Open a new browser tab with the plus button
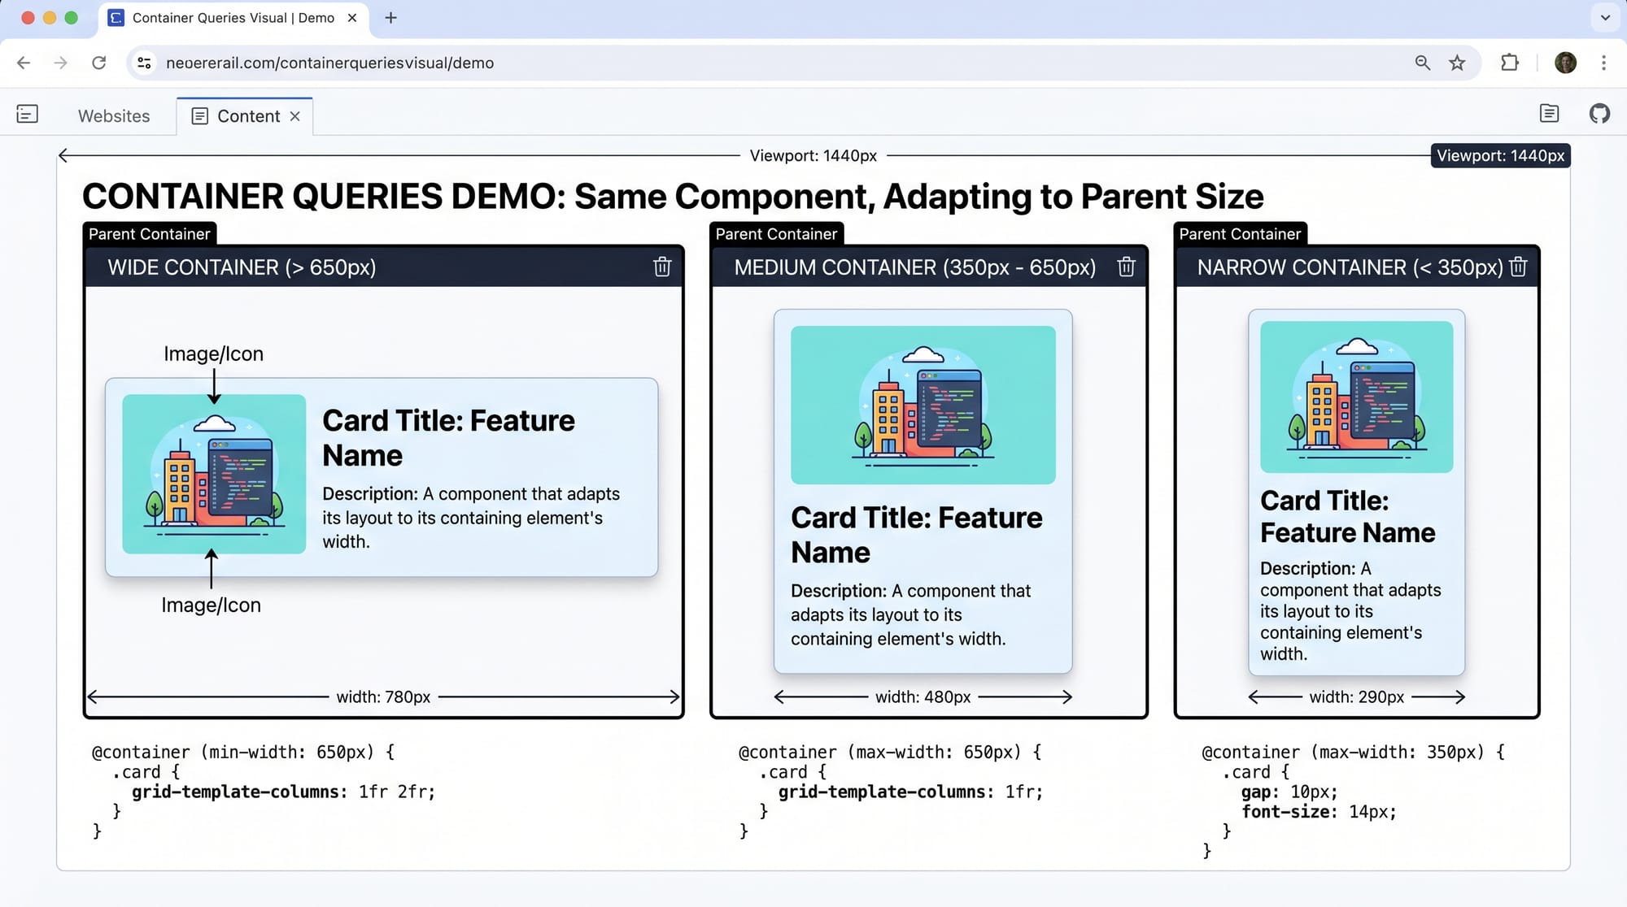 point(390,17)
